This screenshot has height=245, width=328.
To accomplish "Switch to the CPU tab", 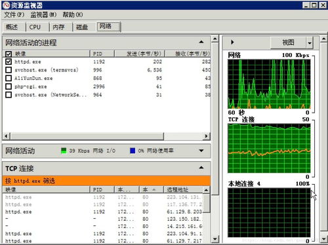I will click(x=35, y=27).
